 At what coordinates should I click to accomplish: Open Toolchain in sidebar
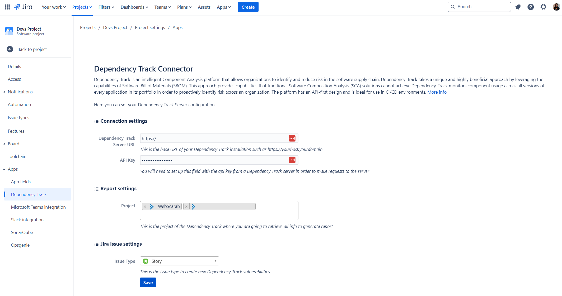(17, 156)
